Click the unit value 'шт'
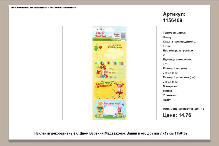This screenshot has width=219, height=146. (165, 64)
